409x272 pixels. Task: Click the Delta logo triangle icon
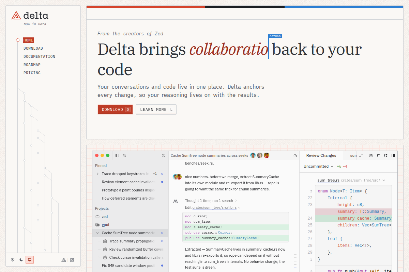click(16, 15)
